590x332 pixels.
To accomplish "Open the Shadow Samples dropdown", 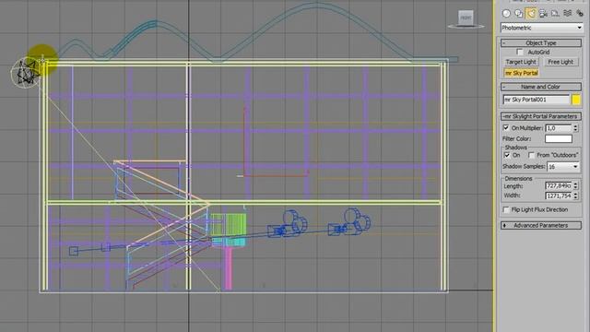I will tap(563, 166).
